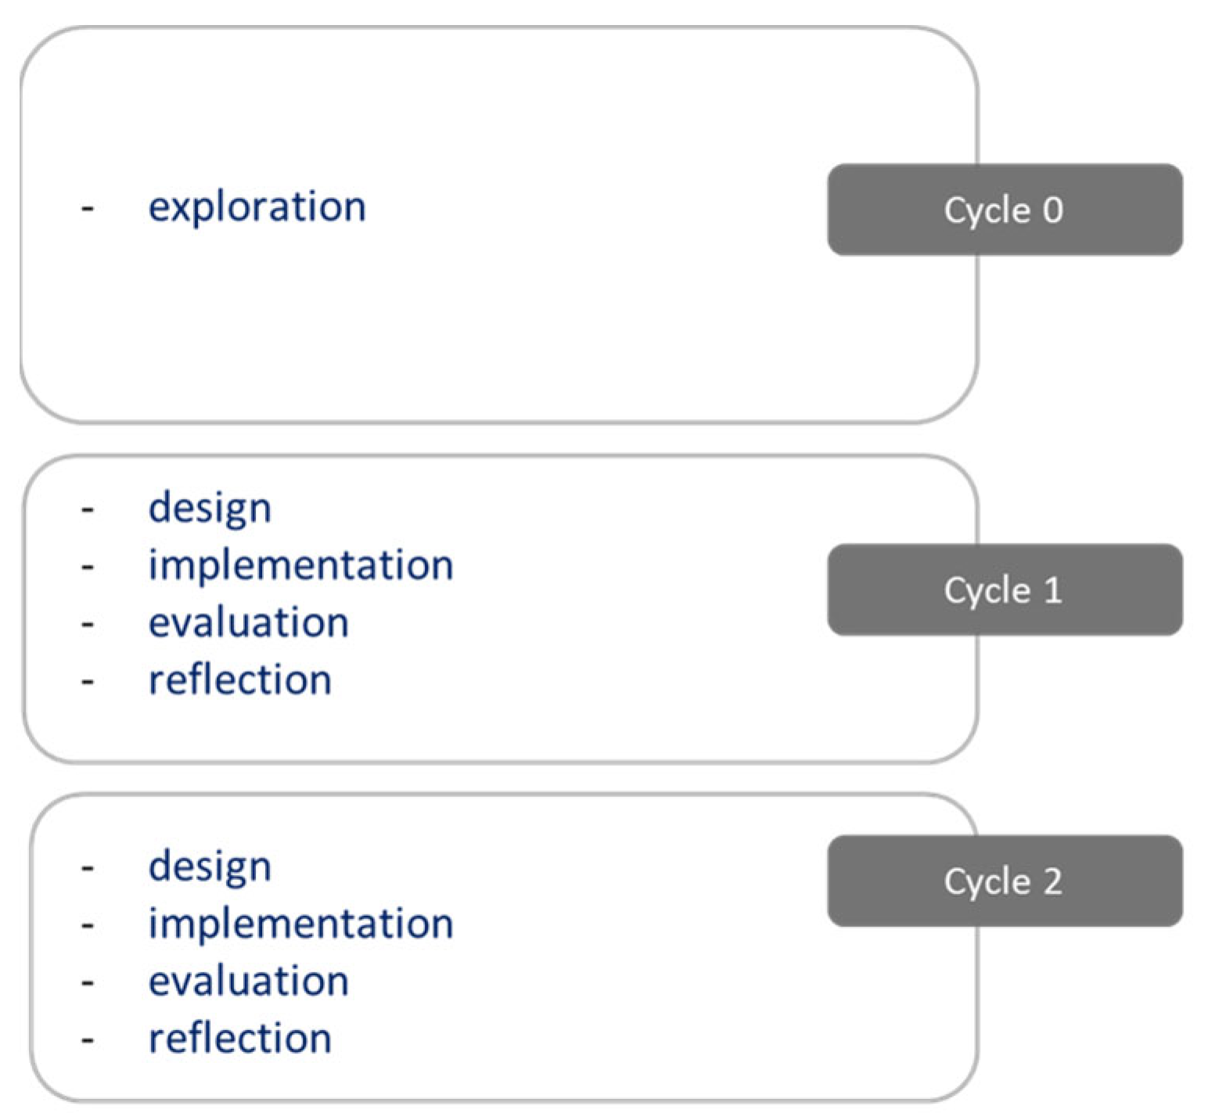The image size is (1215, 1113).
Task: Click reflection in the Cycle 1 box
Action: coord(240,680)
